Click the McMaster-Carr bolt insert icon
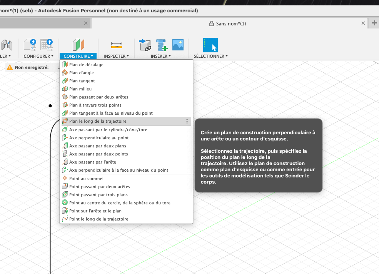This screenshot has height=274, width=379. coord(162,45)
